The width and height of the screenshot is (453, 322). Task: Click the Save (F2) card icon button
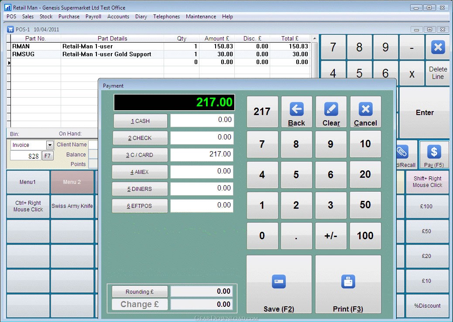tap(279, 281)
